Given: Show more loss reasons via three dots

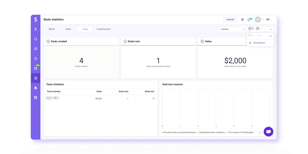Looking at the screenshot, I should (260, 133).
